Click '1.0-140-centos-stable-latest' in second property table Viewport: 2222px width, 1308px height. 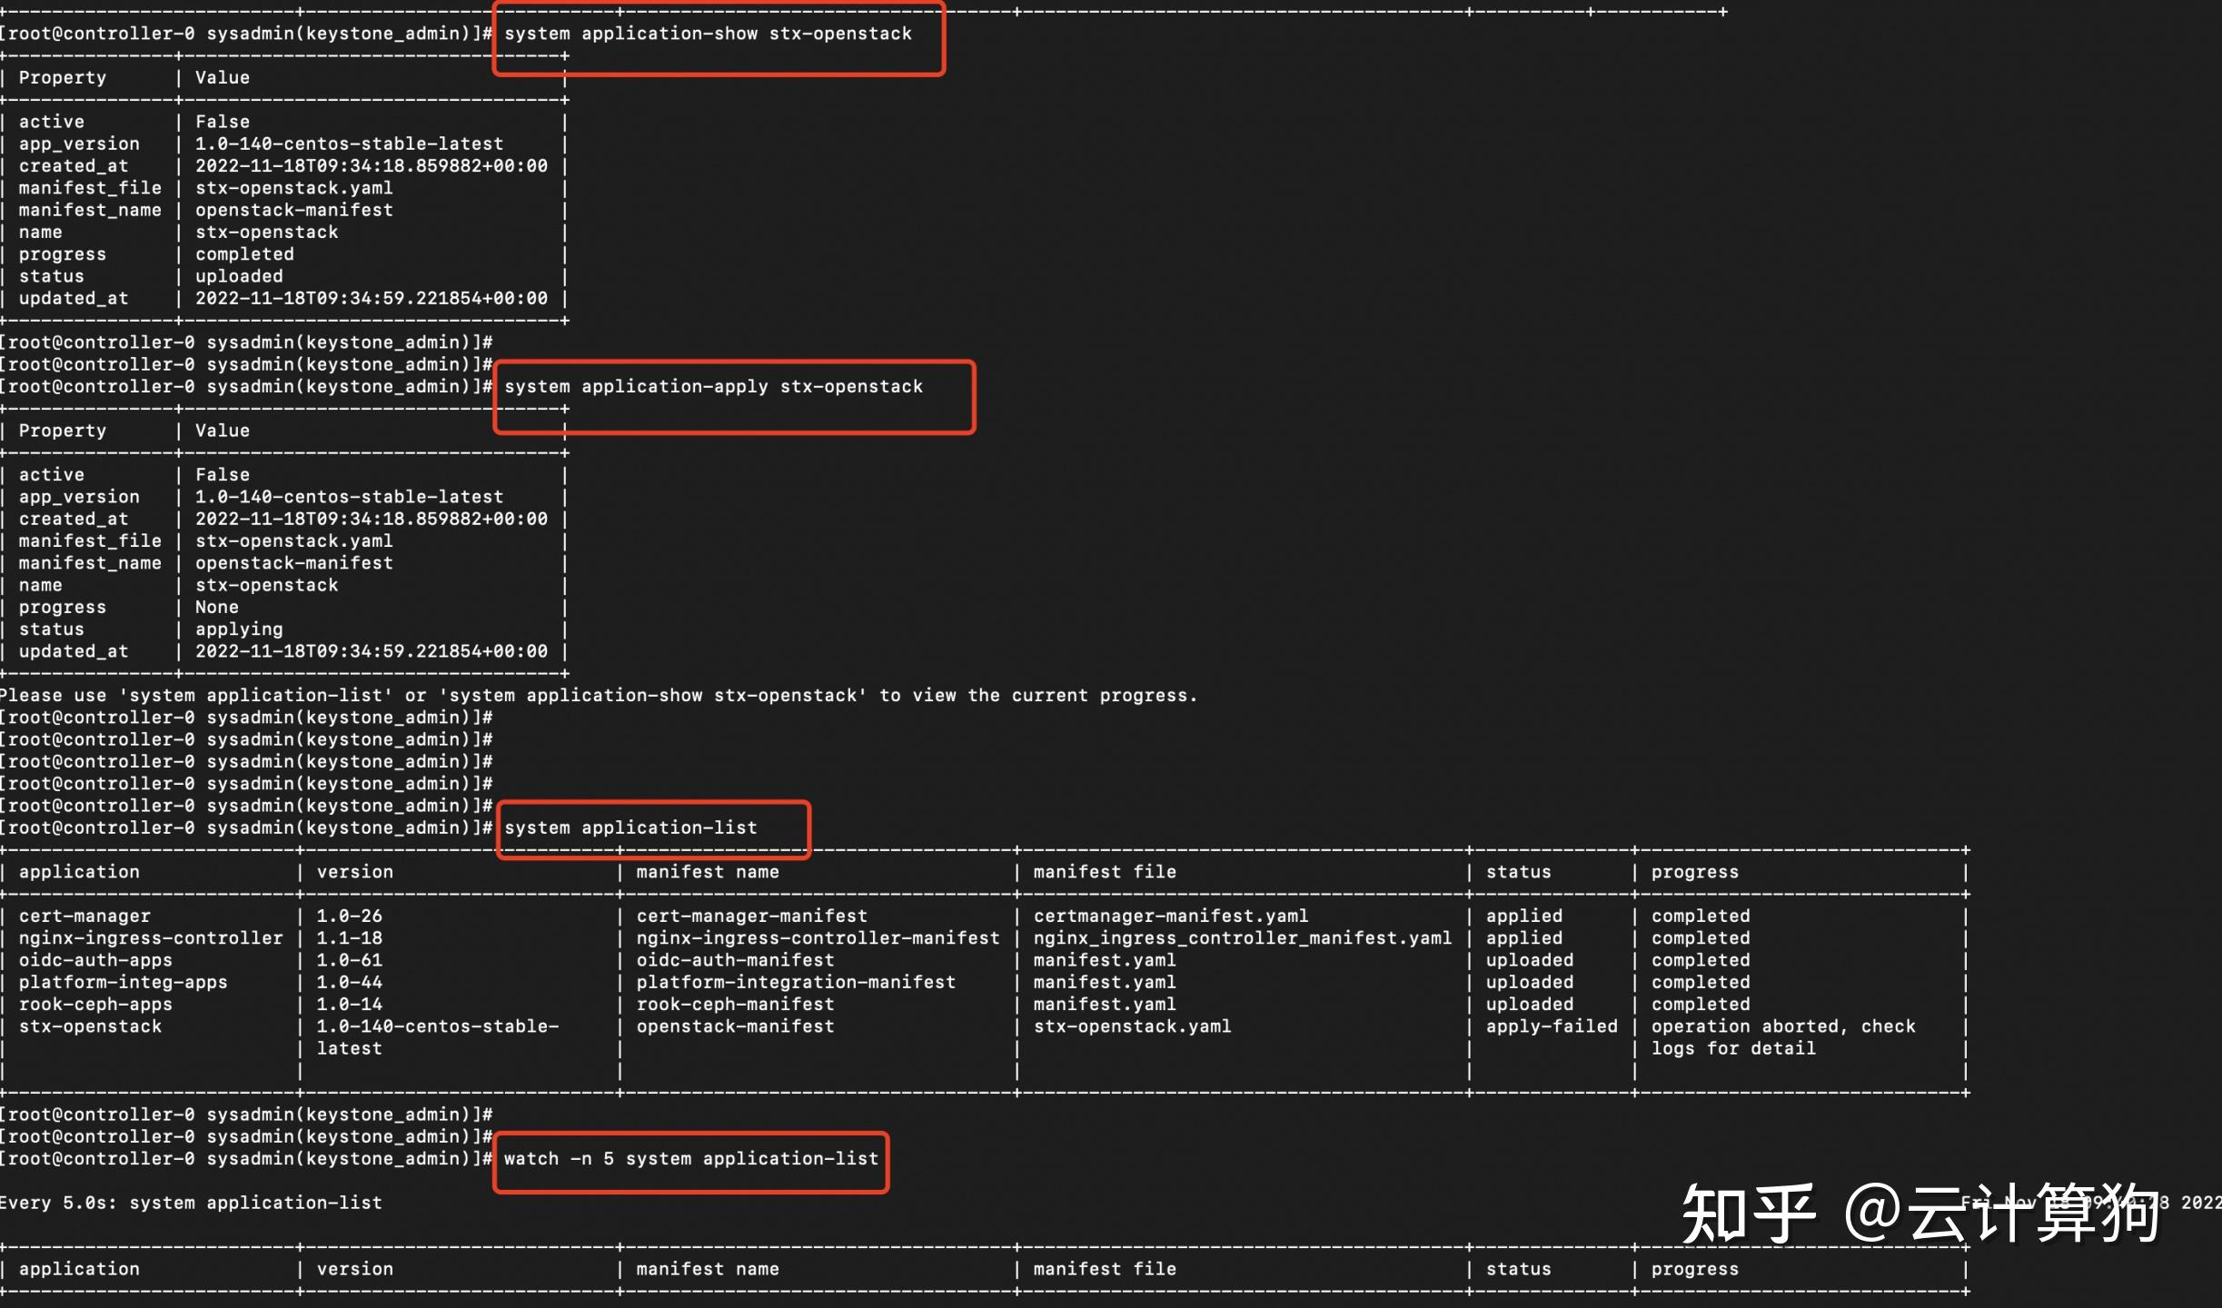[x=349, y=497]
